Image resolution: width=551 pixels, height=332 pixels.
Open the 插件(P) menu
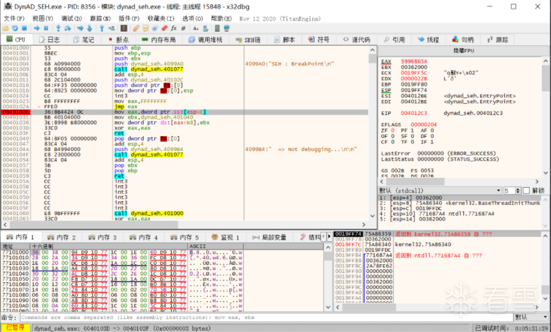click(x=129, y=19)
